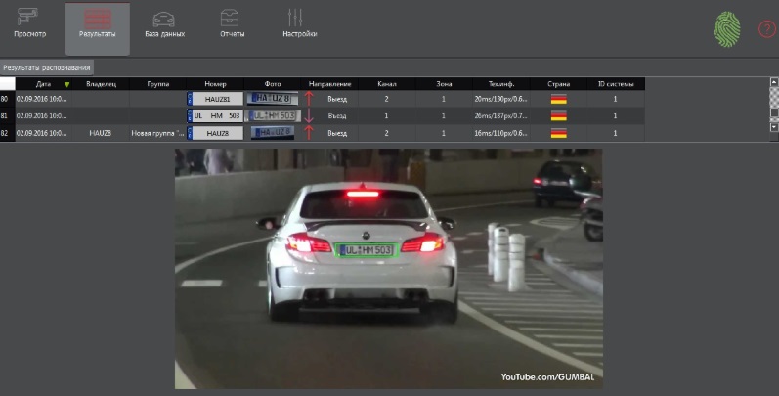Open База данных car icon
Screen dimensions: 779x396
(x=164, y=23)
